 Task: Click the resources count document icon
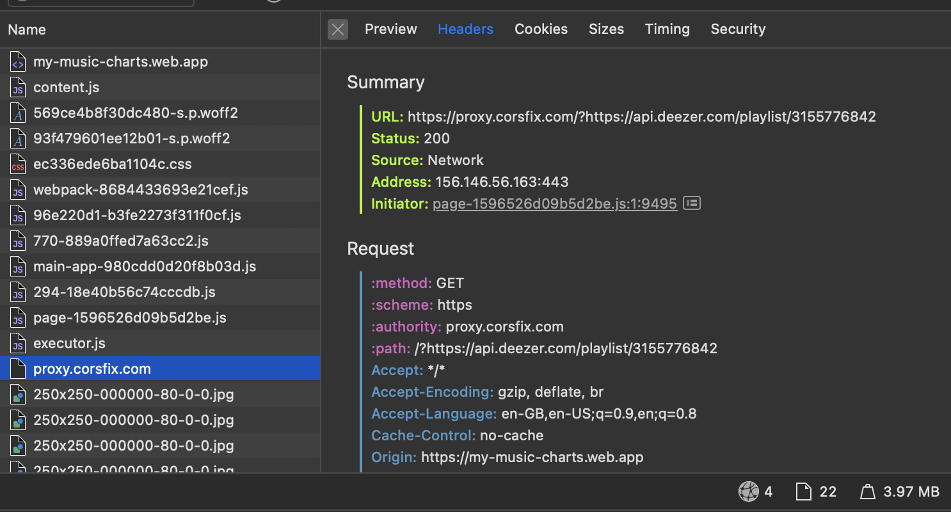(803, 492)
